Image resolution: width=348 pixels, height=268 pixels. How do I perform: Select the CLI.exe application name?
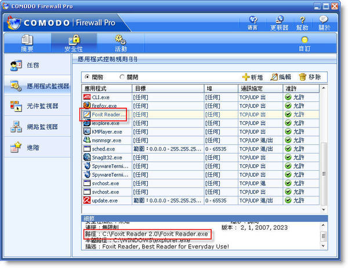point(100,97)
